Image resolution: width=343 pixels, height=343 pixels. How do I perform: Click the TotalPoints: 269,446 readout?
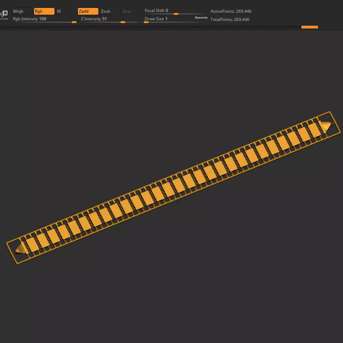(x=230, y=20)
